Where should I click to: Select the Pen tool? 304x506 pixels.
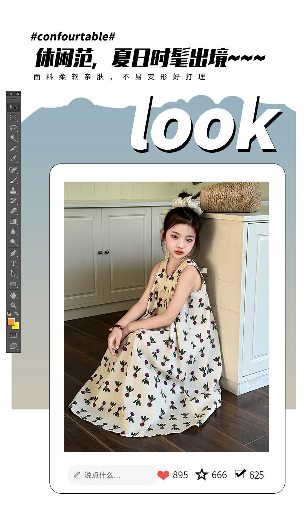[x=13, y=253]
